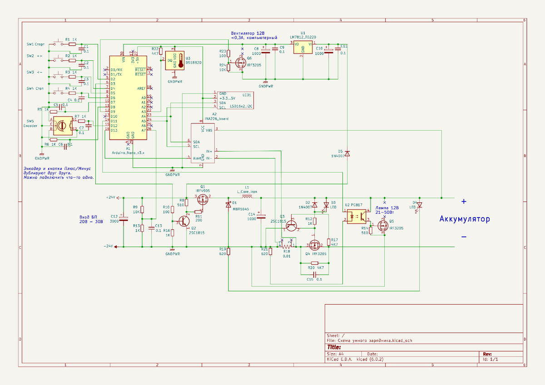Select the Alert pin on INA226 board
This screenshot has width=545, height=385.
coord(197,158)
